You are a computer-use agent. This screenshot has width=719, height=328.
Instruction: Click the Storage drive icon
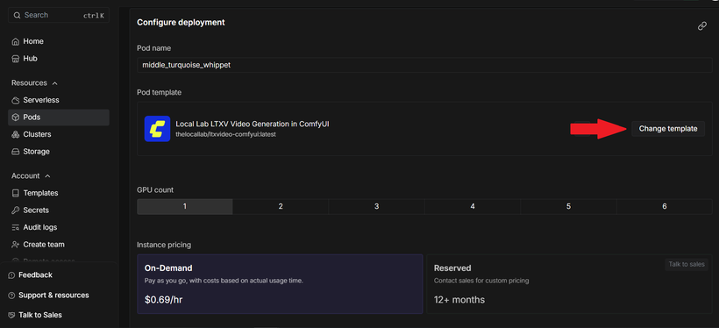coord(15,152)
